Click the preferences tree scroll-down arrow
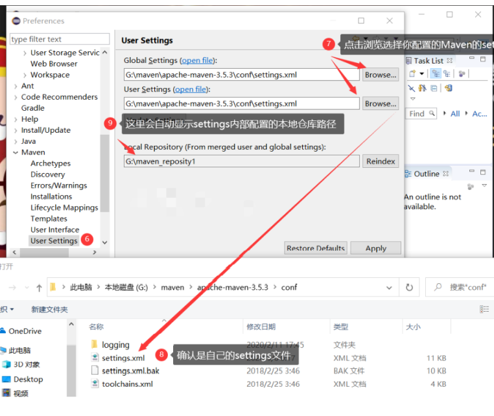The image size is (494, 416). coord(105,242)
